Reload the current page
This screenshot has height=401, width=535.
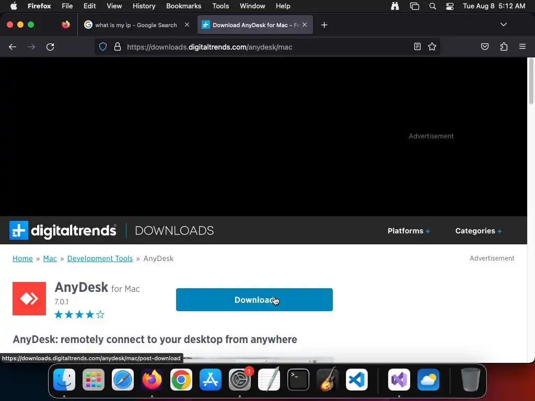[50, 46]
